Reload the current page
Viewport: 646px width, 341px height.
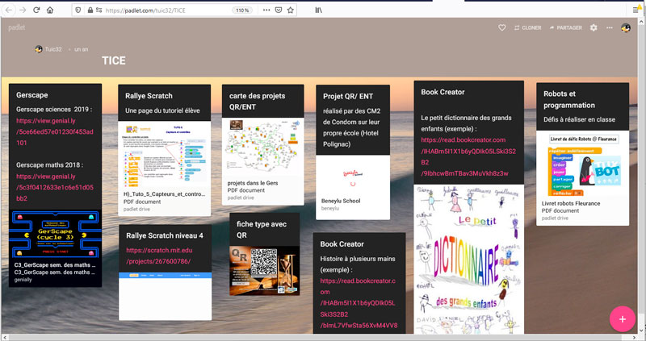point(36,10)
